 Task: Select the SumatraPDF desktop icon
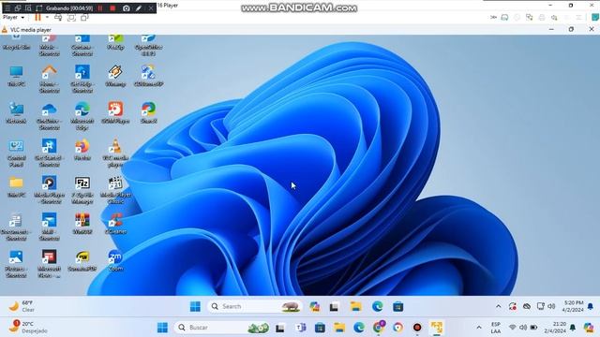point(82,260)
